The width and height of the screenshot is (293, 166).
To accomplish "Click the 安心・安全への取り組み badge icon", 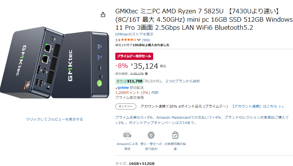I will [x=151, y=135].
